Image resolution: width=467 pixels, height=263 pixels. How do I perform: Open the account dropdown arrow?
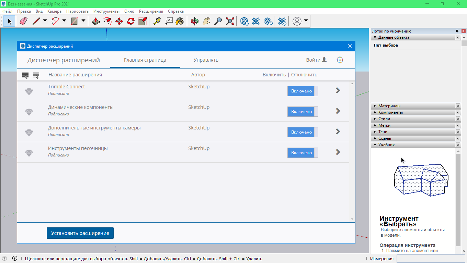tap(306, 21)
